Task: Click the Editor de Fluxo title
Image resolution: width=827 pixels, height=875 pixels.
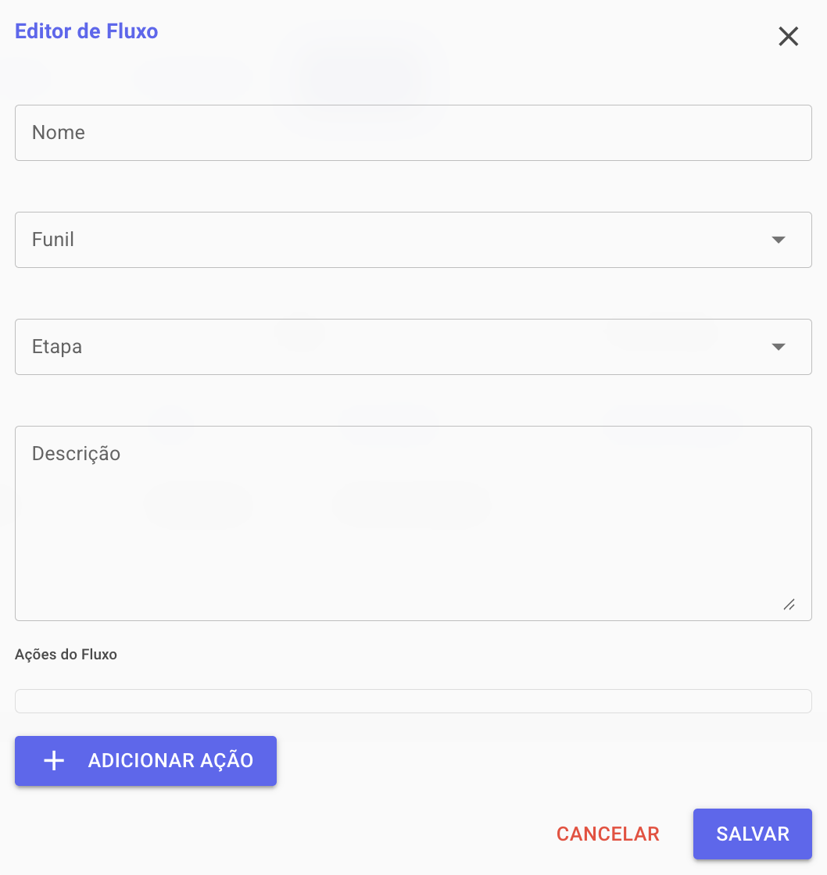Action: point(87,32)
